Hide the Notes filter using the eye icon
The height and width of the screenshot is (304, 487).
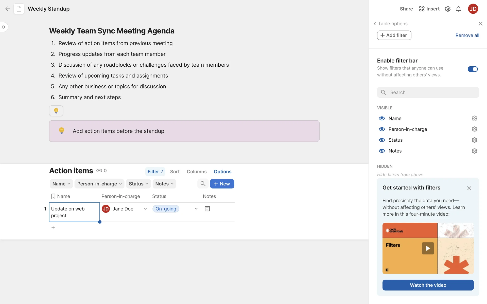[382, 151]
